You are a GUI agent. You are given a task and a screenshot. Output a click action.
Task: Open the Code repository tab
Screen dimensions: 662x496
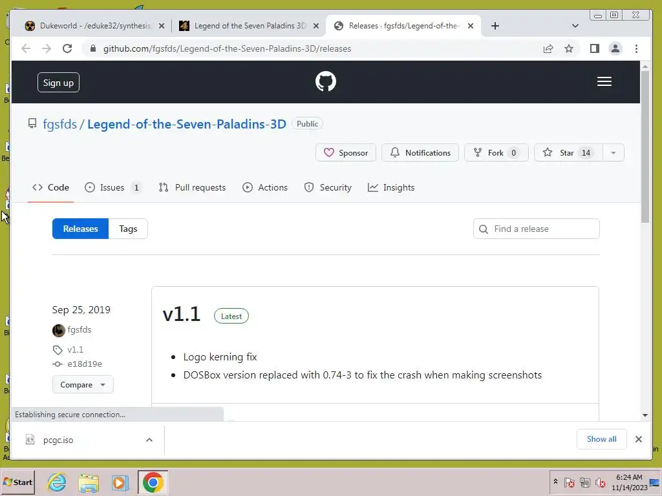[50, 188]
